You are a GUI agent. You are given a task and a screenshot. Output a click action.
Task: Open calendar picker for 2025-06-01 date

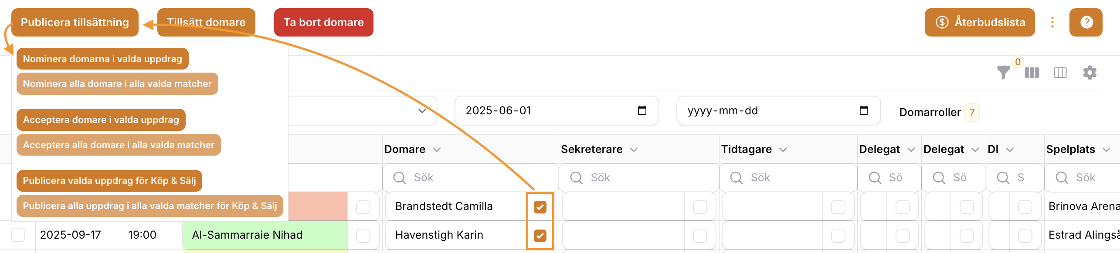[x=642, y=110]
